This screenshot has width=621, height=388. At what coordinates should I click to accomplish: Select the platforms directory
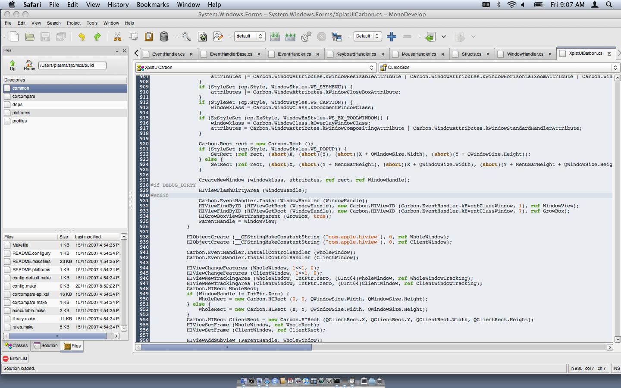click(65, 113)
